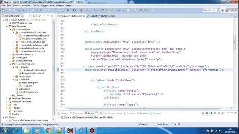Click Collapse All in Project Explorer
The height and width of the screenshot is (134, 239).
pyautogui.click(x=30, y=16)
